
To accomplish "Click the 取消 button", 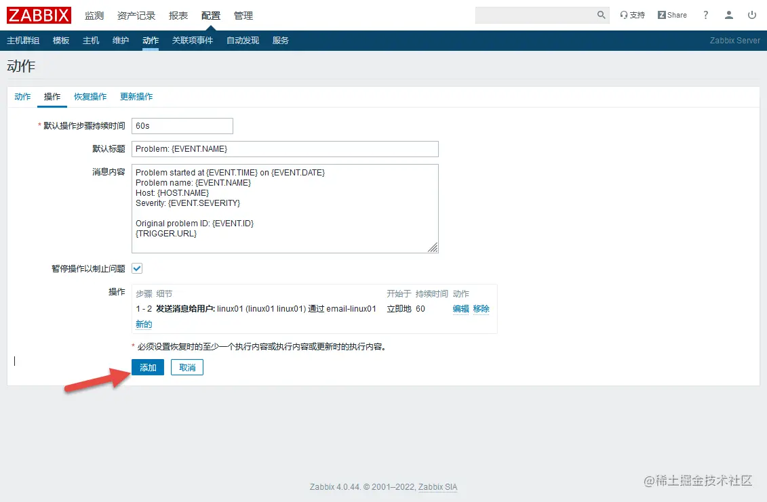I will pos(187,368).
